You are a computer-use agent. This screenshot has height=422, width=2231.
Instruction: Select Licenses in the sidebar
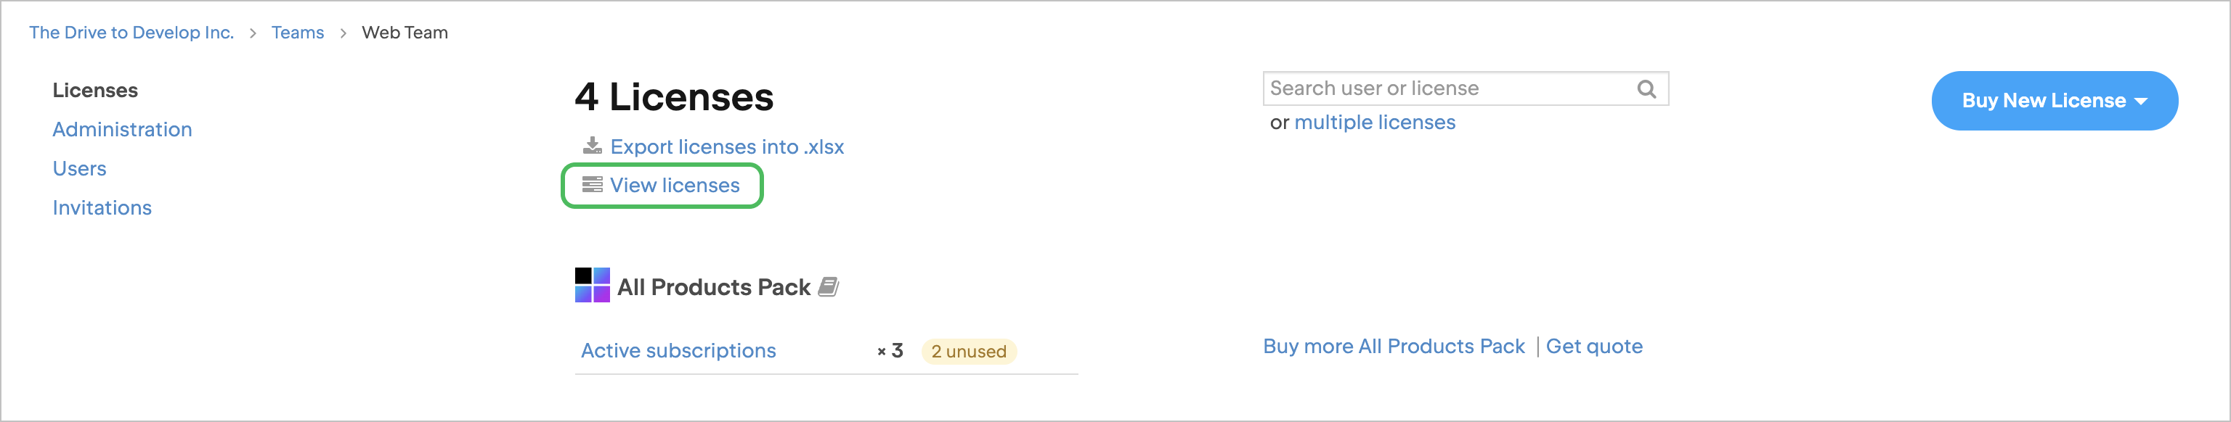coord(95,90)
